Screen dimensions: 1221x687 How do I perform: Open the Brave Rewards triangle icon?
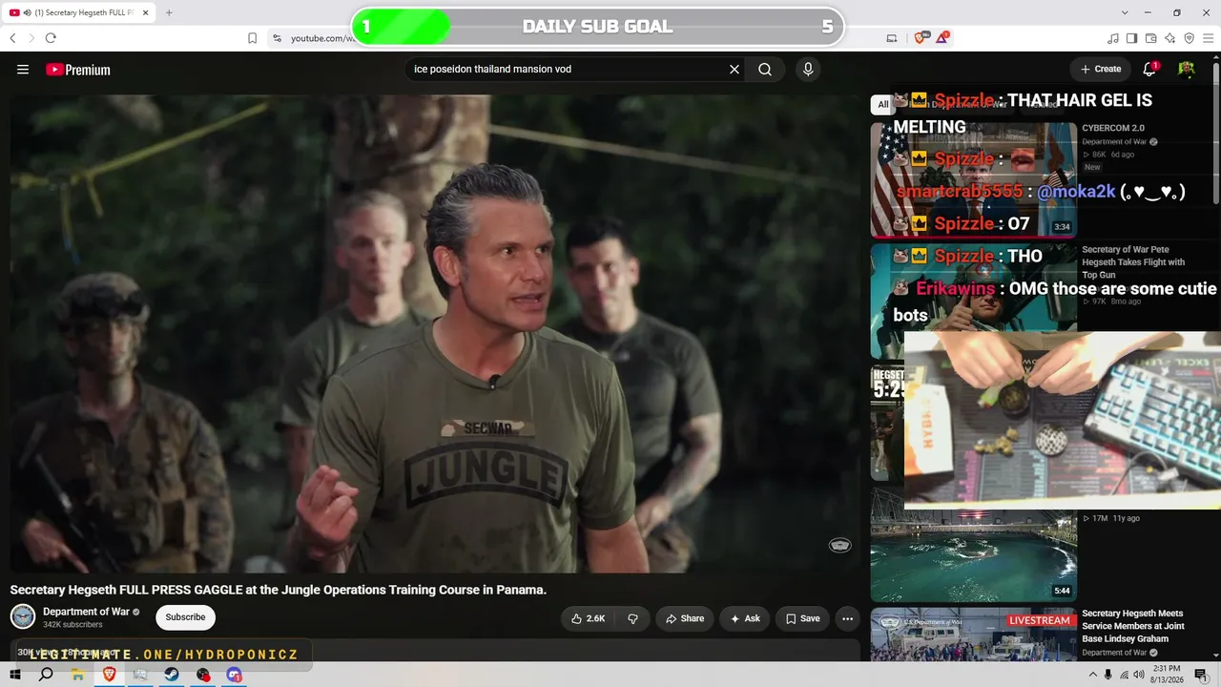[942, 38]
